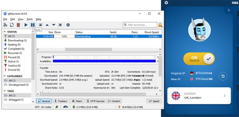The height and width of the screenshot is (117, 239).
Task: Open the Edit menu
Action: 12,19
